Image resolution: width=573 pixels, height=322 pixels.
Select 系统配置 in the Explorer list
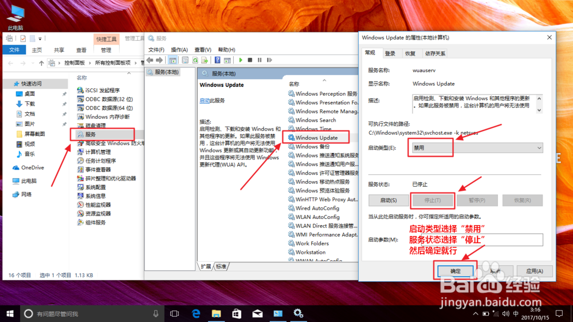pyautogui.click(x=91, y=187)
